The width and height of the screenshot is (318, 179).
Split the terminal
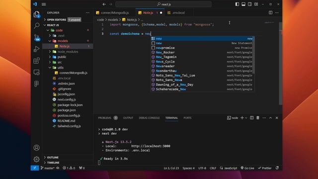(252, 118)
